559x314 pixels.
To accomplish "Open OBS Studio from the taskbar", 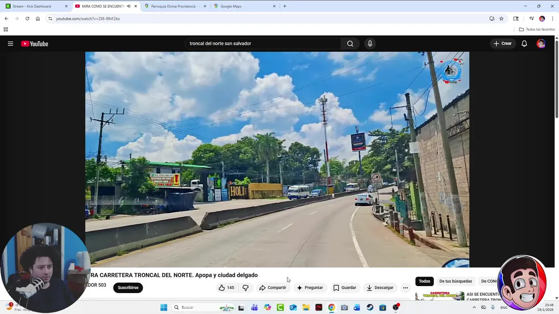I will tap(396, 307).
